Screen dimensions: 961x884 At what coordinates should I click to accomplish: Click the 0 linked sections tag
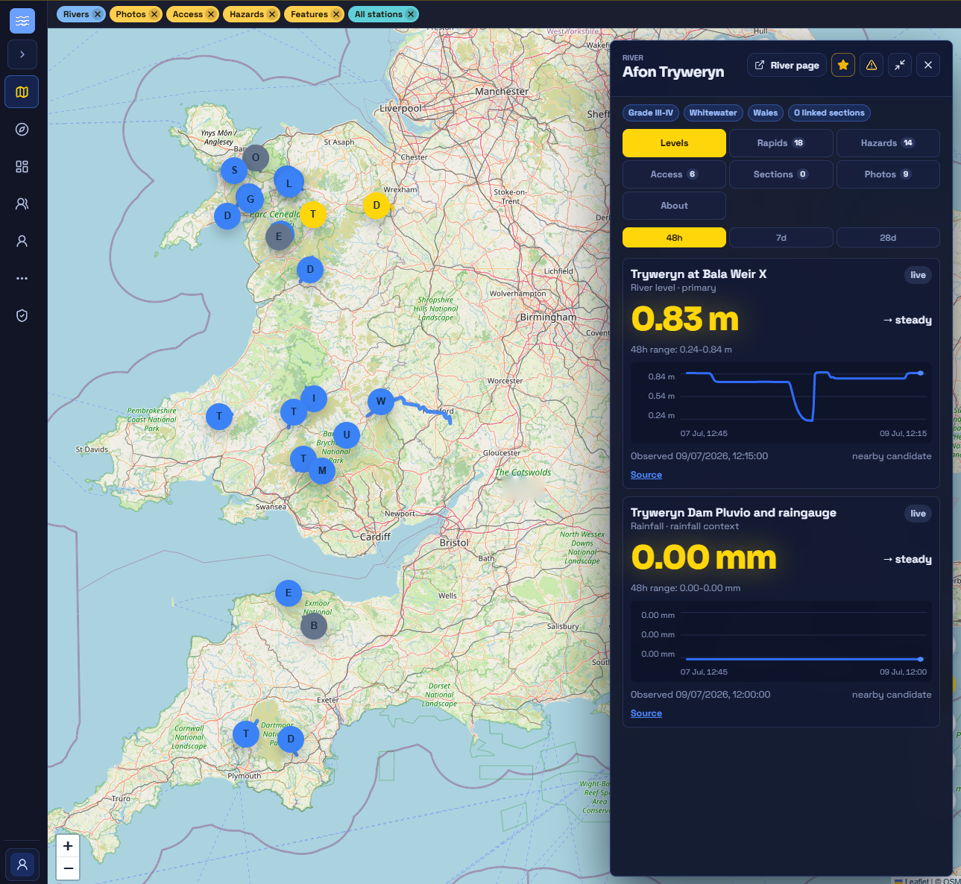[x=829, y=113]
